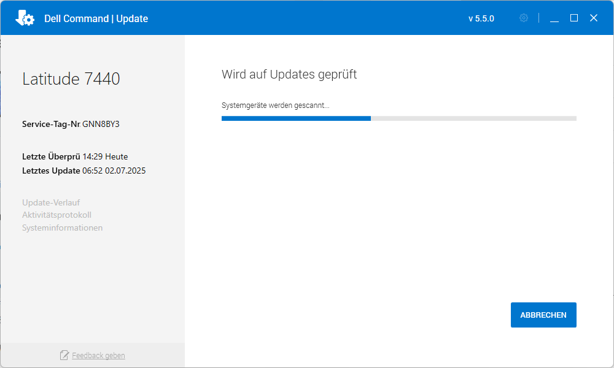Open settings via the gear icon
614x368 pixels.
pyautogui.click(x=524, y=18)
